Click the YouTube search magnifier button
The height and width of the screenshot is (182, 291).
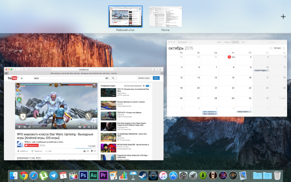pyautogui.click(x=113, y=78)
